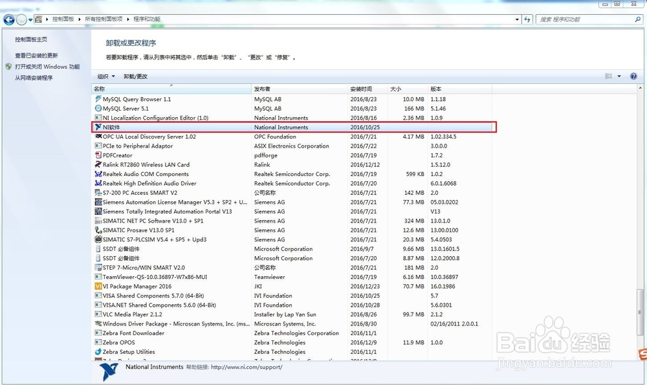Select SSDT 必备组件 version 12.0.2000.8 row

pos(292,258)
